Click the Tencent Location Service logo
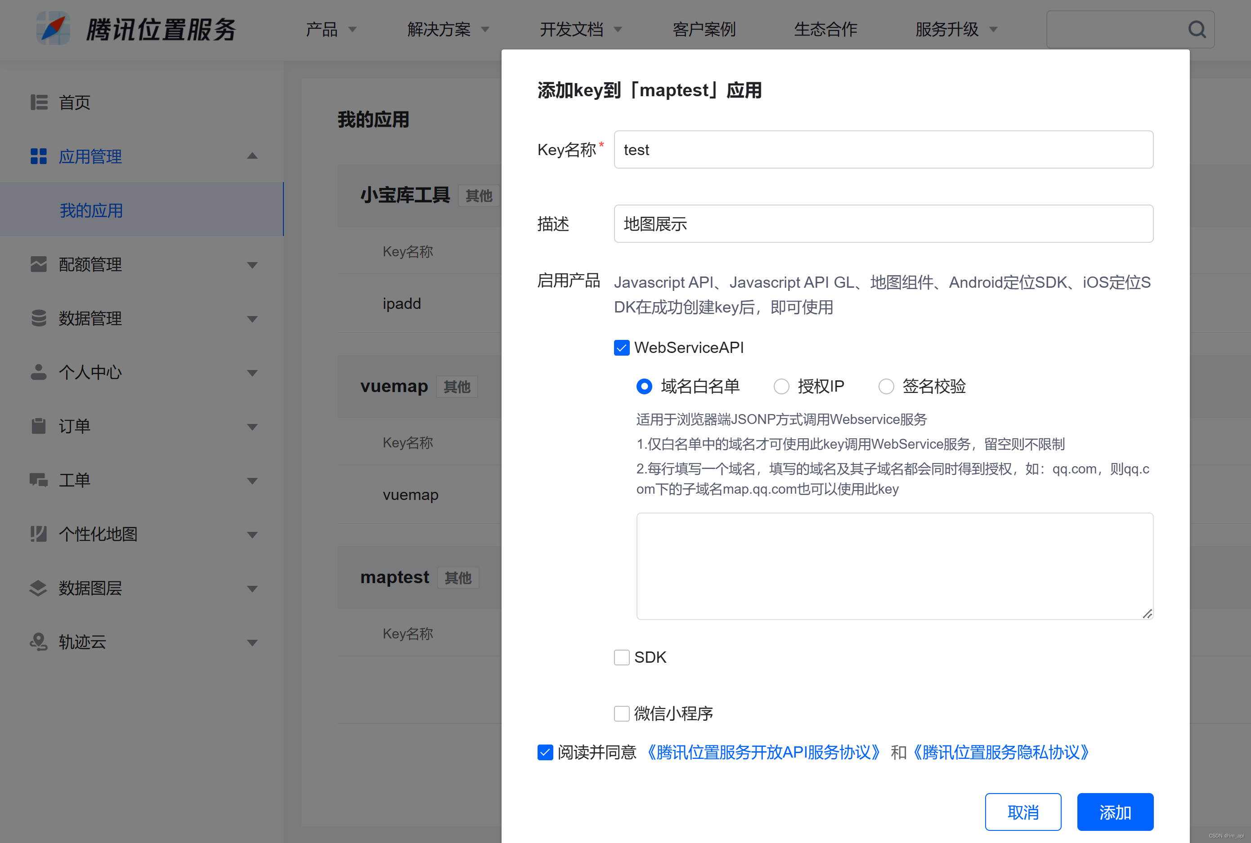The height and width of the screenshot is (843, 1251). pos(53,28)
